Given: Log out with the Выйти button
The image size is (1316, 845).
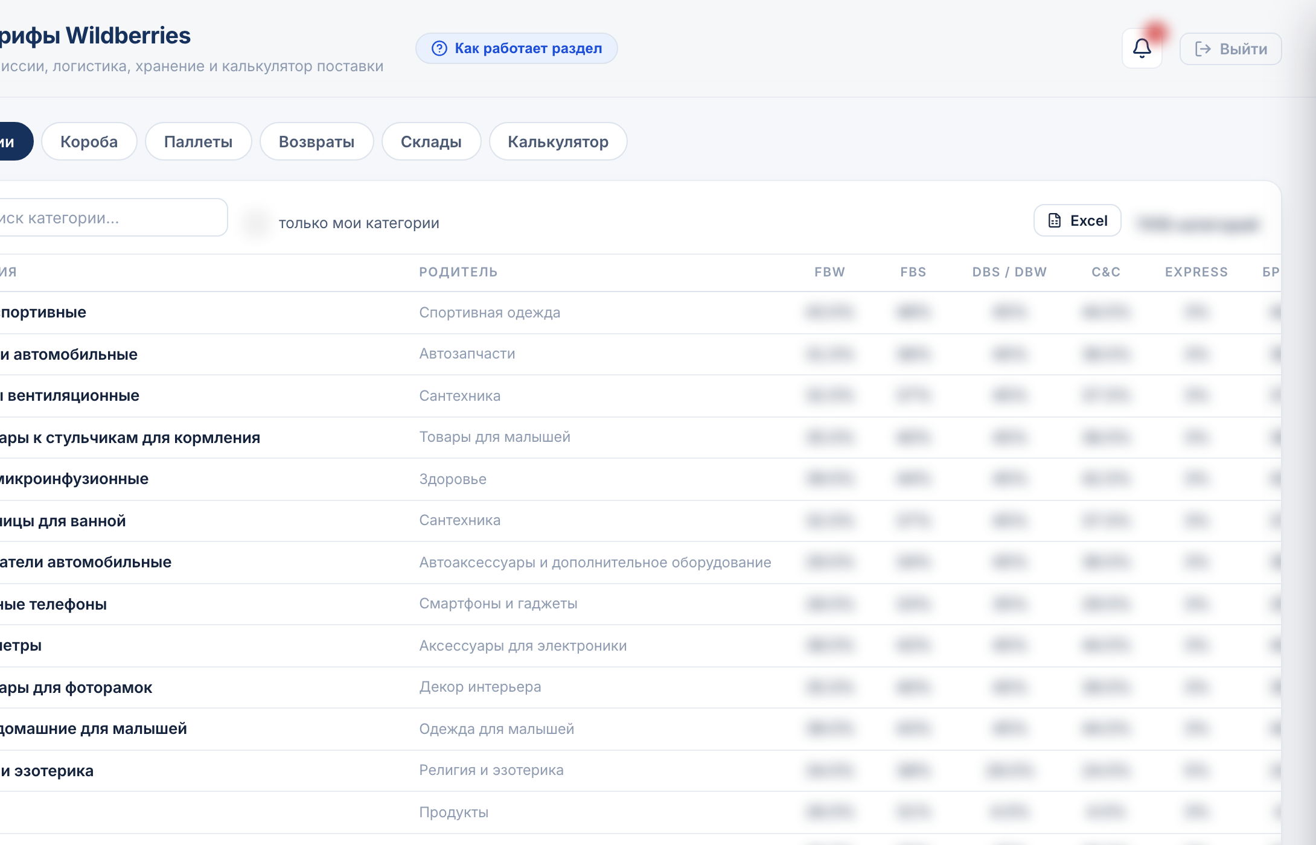Looking at the screenshot, I should click(x=1231, y=49).
